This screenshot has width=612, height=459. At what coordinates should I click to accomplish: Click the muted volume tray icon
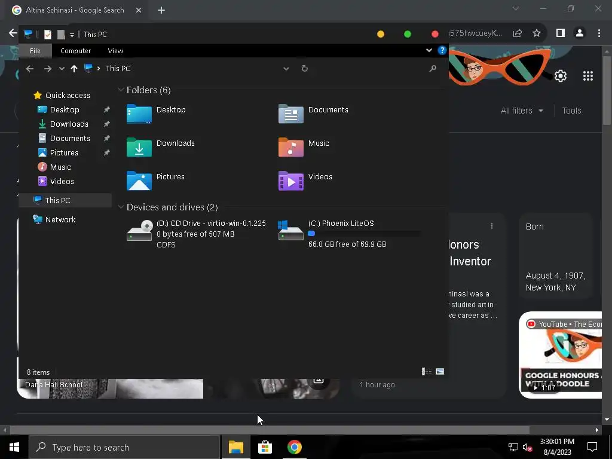pos(527,447)
